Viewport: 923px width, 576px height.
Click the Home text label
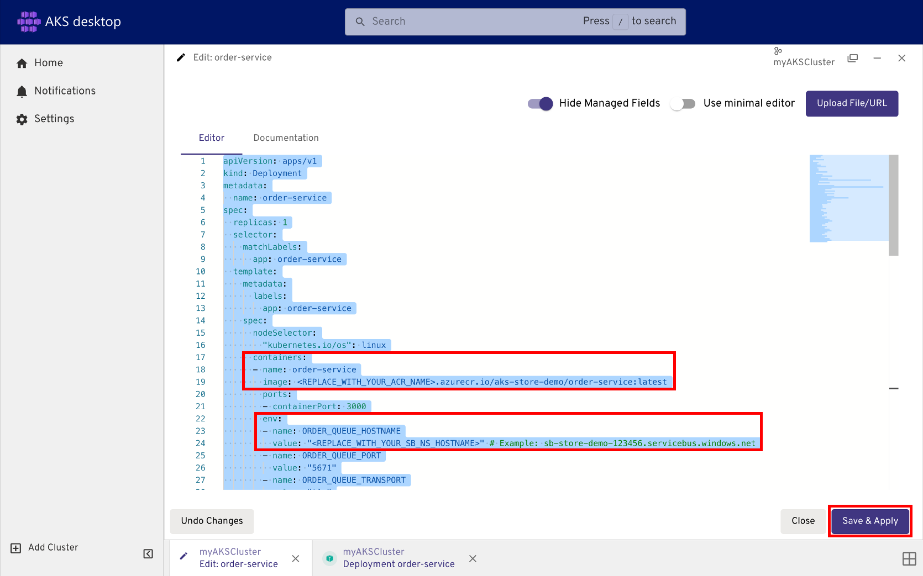49,63
